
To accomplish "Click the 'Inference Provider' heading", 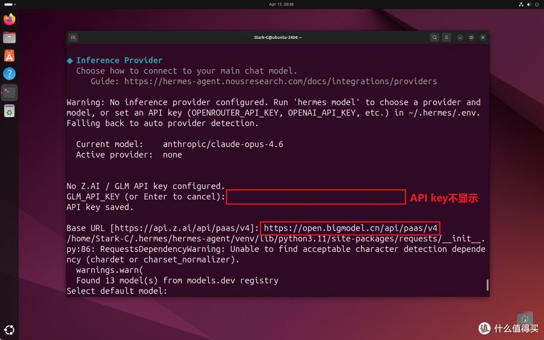I will 119,60.
